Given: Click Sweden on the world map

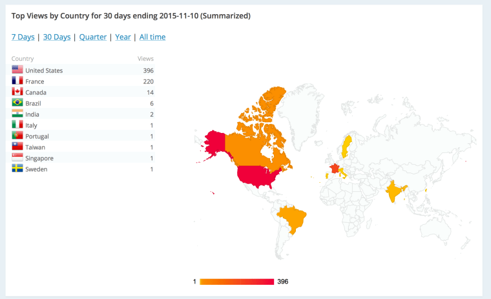Looking at the screenshot, I should pyautogui.click(x=346, y=147).
